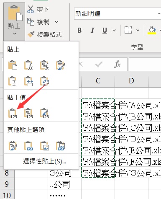This screenshot has height=199, width=161.
Task: Select the Transpose paste icon
Action: [x=44, y=81]
